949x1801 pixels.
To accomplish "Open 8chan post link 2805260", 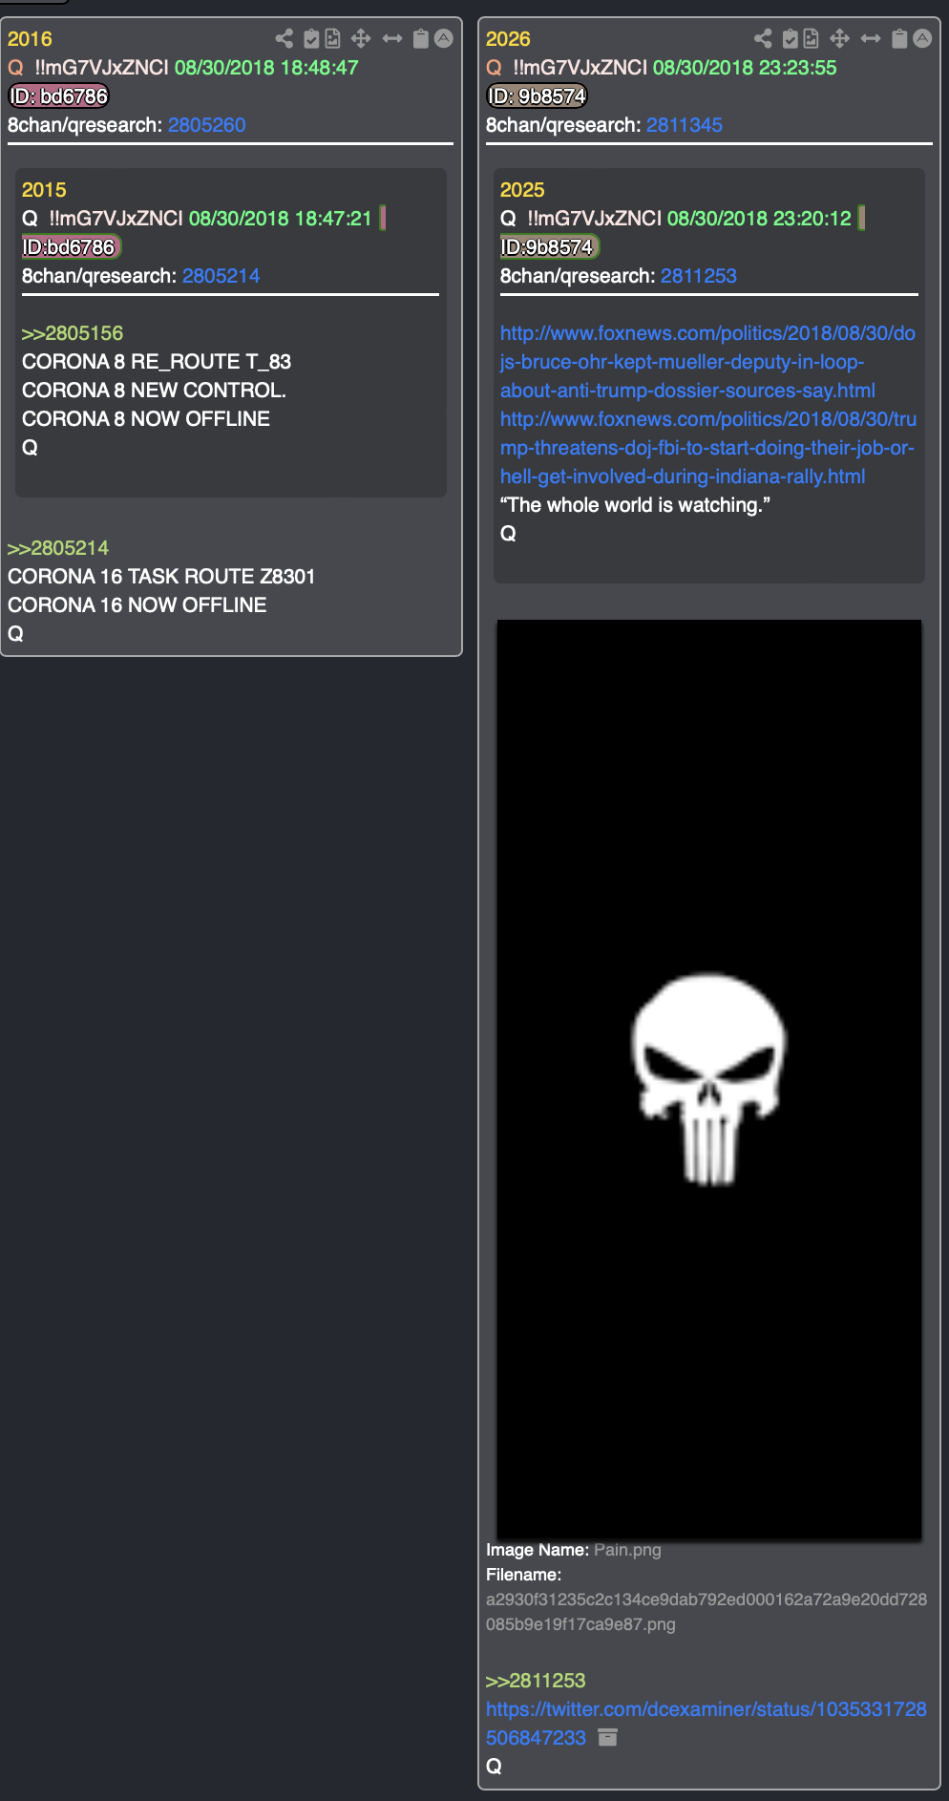I will click(x=207, y=125).
